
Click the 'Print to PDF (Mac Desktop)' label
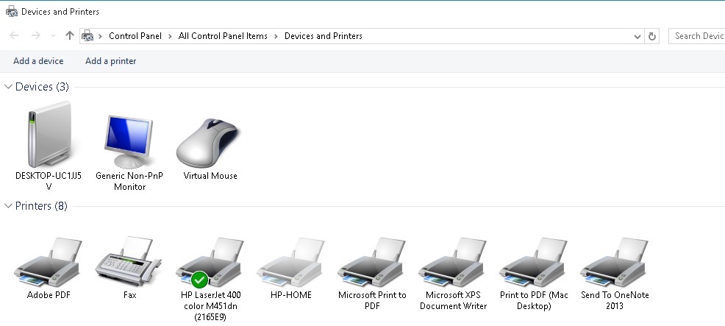tap(534, 300)
